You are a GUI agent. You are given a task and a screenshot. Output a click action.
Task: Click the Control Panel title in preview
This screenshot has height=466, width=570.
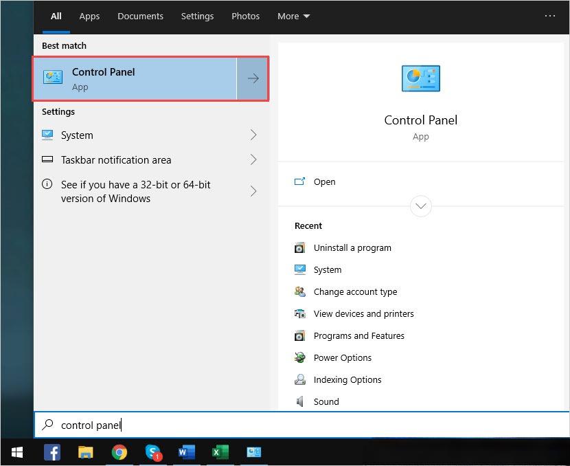[420, 120]
